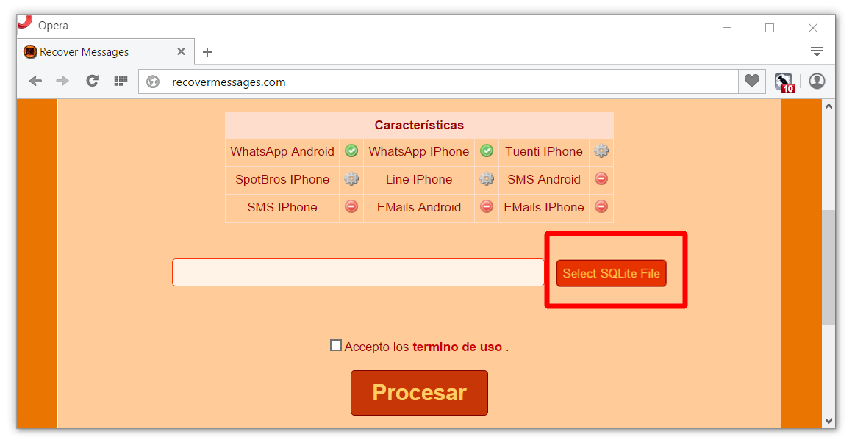The height and width of the screenshot is (445, 852).
Task: Open the tab menu dropdown at top right
Action: point(817,51)
